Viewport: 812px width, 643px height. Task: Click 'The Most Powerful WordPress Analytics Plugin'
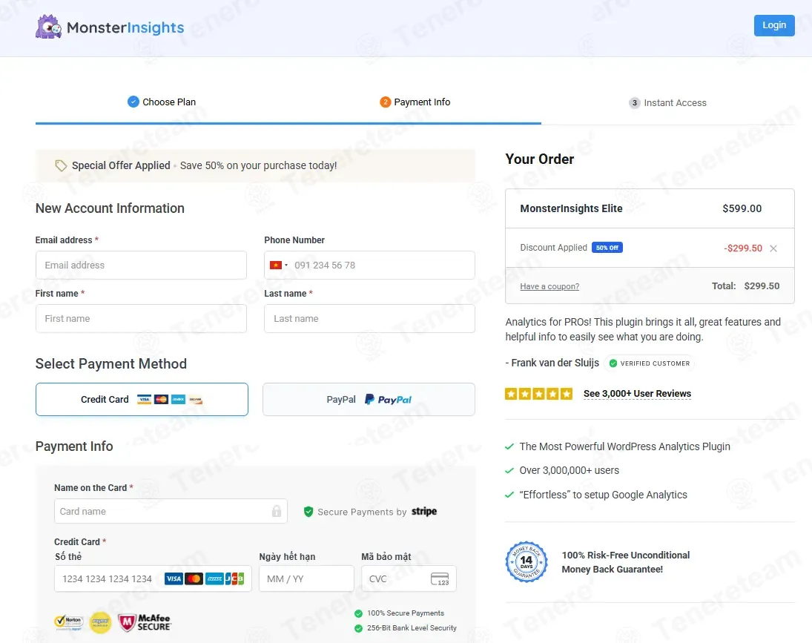click(x=624, y=446)
